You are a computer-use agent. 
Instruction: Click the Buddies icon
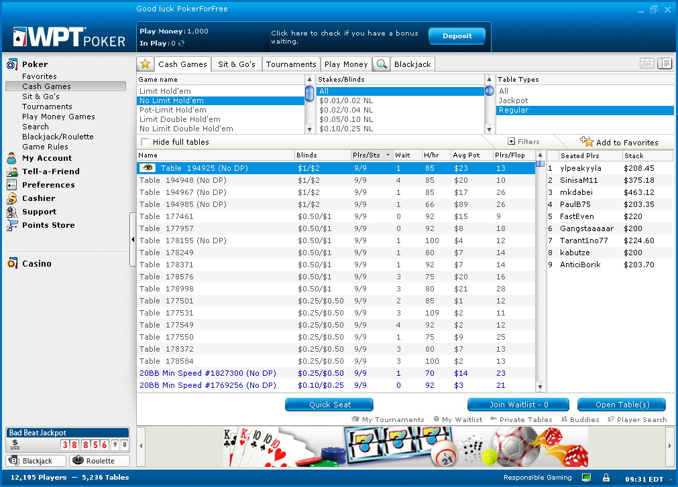click(564, 419)
